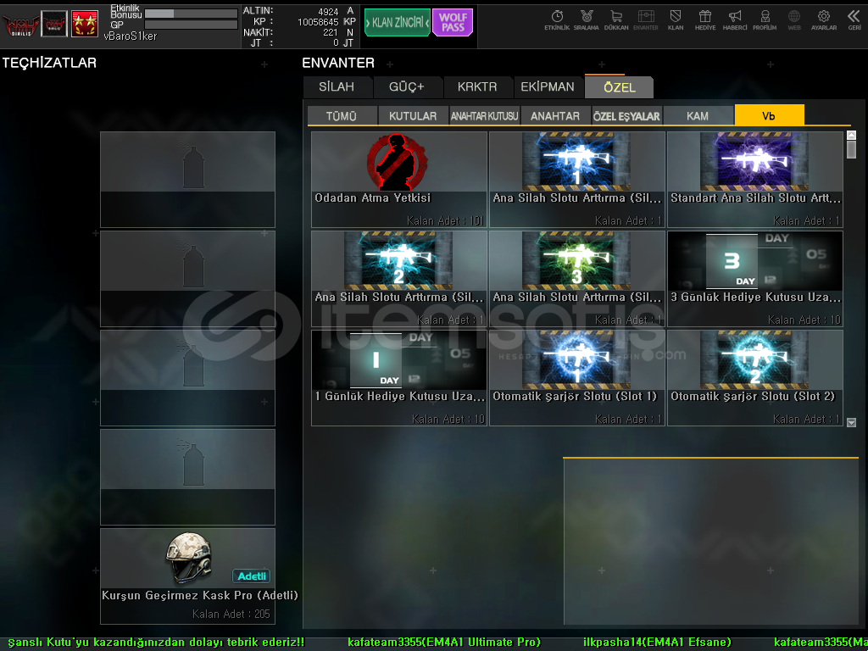
Task: Click the KP value 10058645
Action: pyautogui.click(x=319, y=21)
